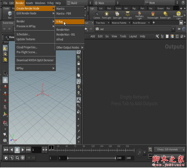Viewport: 187px width, 168px height.
Task: Create a Point Light from shelf
Action: tap(106, 15)
